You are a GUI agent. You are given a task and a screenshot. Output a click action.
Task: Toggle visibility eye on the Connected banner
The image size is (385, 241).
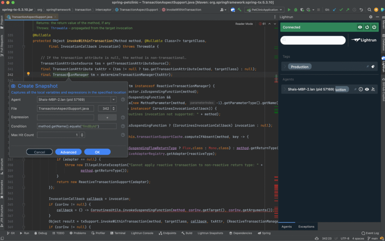[x=360, y=27]
